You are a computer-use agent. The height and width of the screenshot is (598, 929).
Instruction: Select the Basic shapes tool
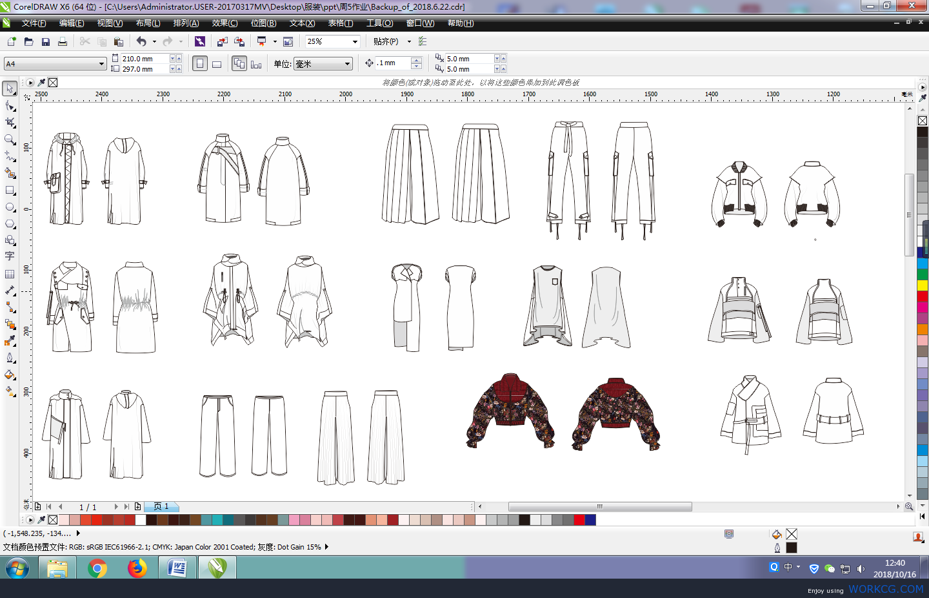click(10, 240)
